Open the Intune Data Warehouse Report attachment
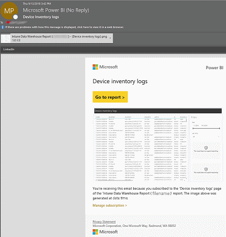Viewport: 226px width, 237px height. pyautogui.click(x=57, y=38)
